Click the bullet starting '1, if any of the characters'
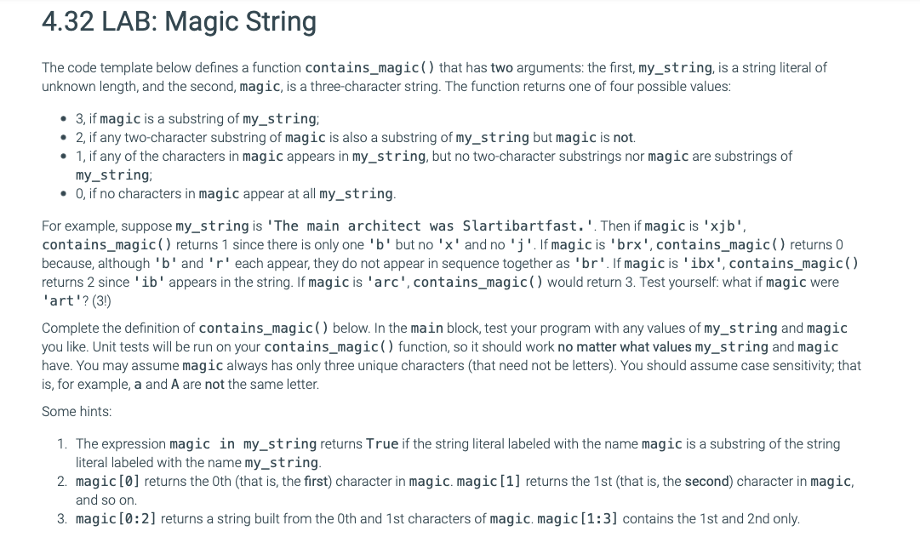The image size is (920, 537). [x=434, y=165]
